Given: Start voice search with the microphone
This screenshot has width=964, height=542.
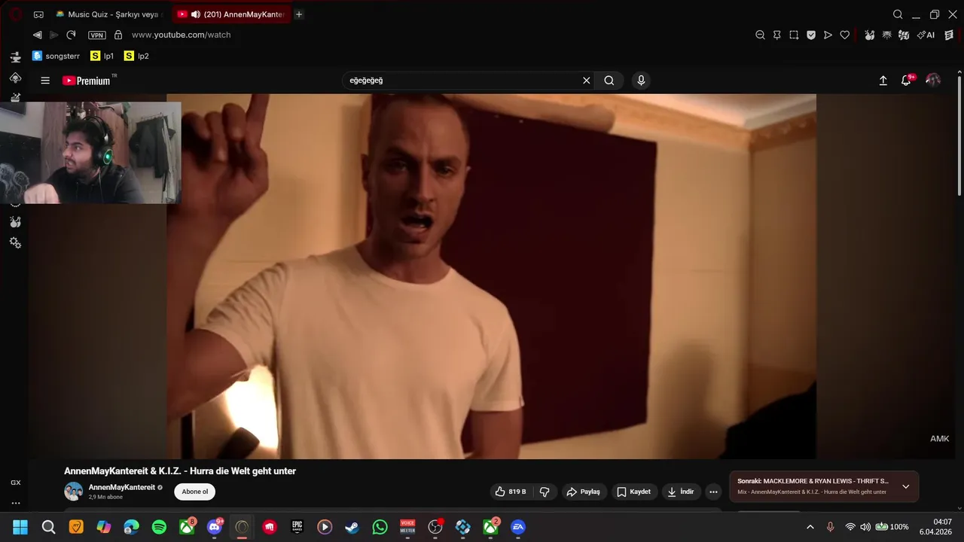Looking at the screenshot, I should pyautogui.click(x=641, y=81).
